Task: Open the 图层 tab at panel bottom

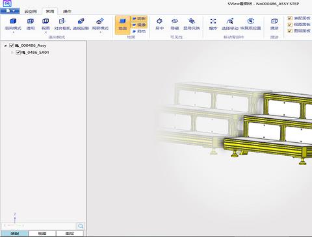Action: point(70,234)
